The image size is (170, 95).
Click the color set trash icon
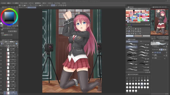[149, 25]
